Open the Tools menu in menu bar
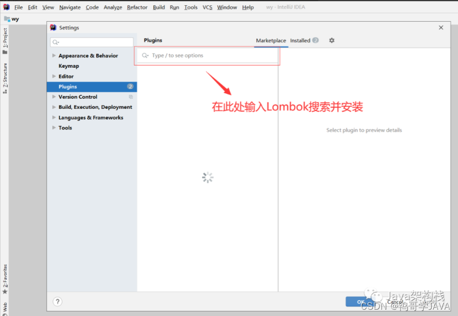The image size is (458, 316). [190, 7]
